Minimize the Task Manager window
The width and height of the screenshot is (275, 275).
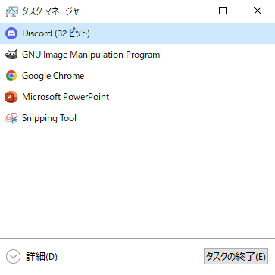189,11
